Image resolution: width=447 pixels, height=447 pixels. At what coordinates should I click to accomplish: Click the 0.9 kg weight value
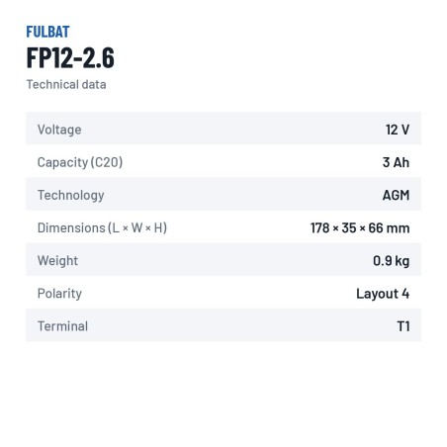(x=392, y=261)
